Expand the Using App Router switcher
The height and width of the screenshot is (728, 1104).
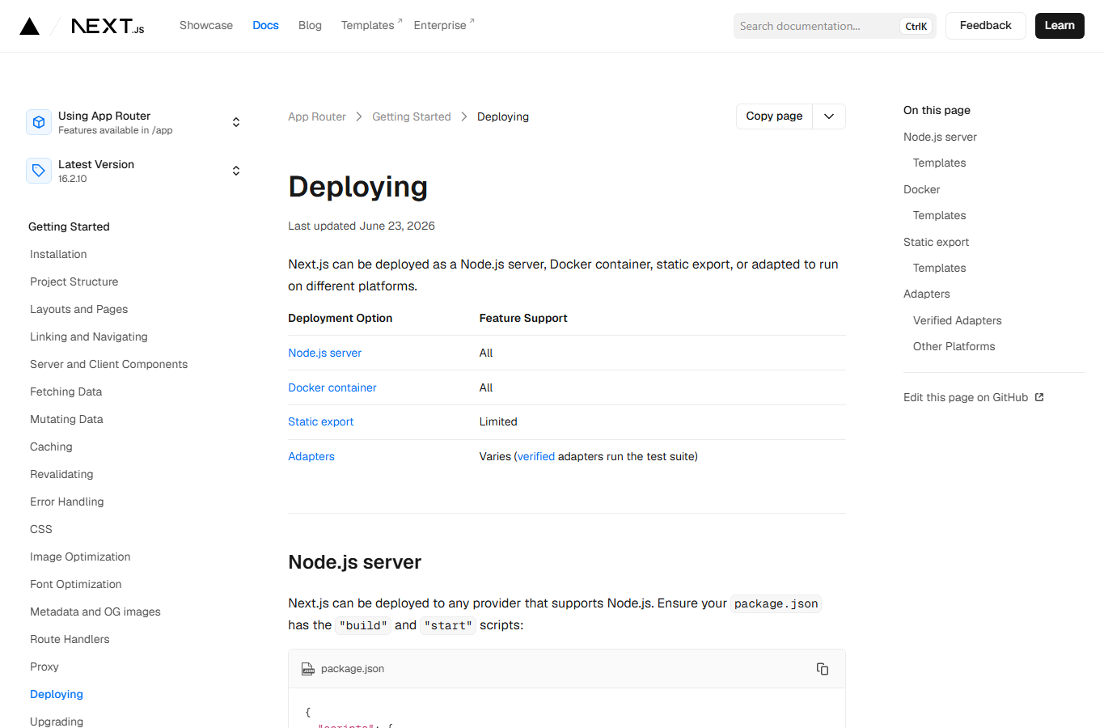pyautogui.click(x=134, y=122)
